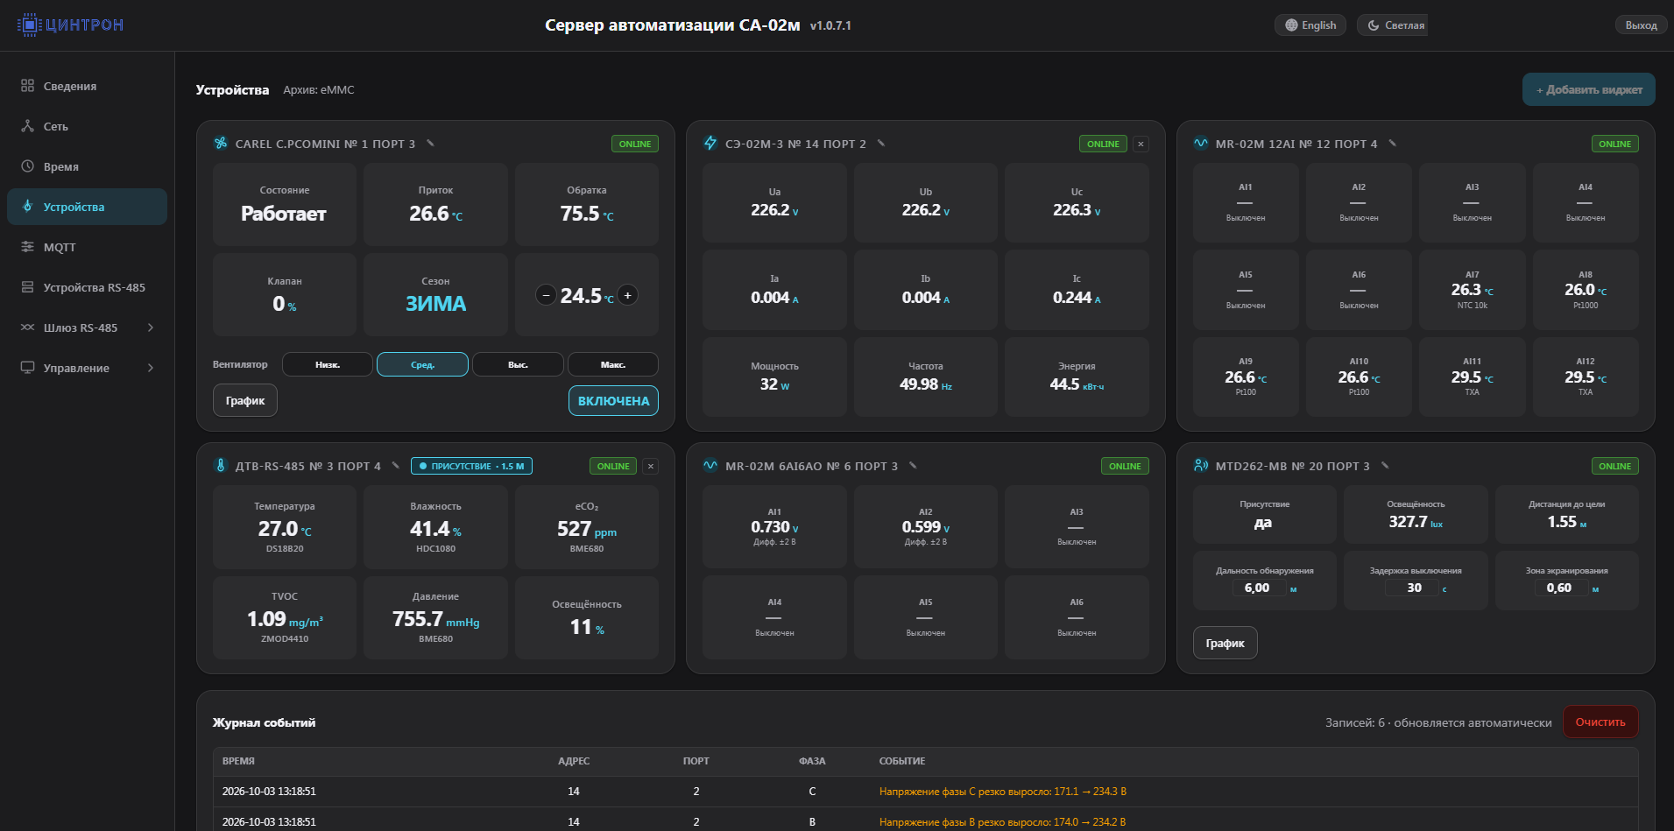Select fan speed Низк.
The width and height of the screenshot is (1674, 831).
pos(328,364)
